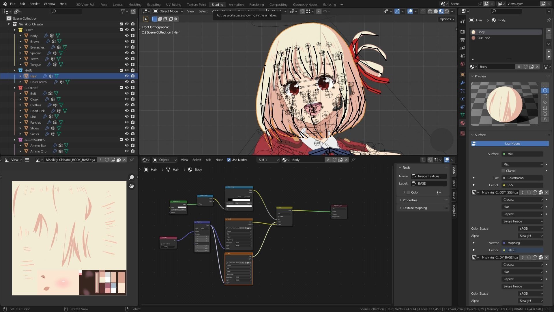Image resolution: width=554 pixels, height=312 pixels.
Task: Disable rendering for the Belt object
Action: pos(132,93)
